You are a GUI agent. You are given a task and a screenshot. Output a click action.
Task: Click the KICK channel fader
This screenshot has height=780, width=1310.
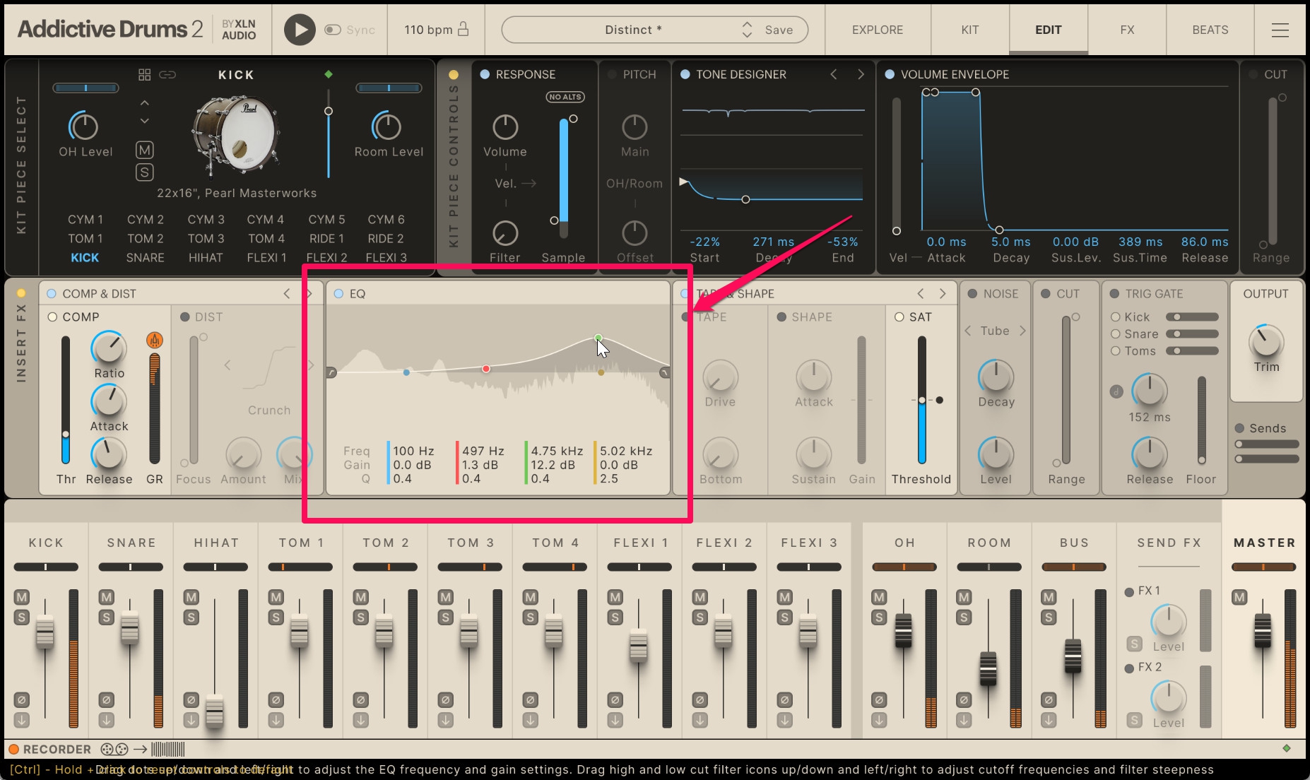45,631
